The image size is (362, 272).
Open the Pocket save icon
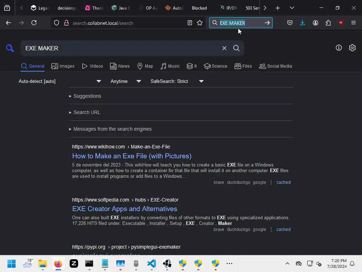(290, 23)
